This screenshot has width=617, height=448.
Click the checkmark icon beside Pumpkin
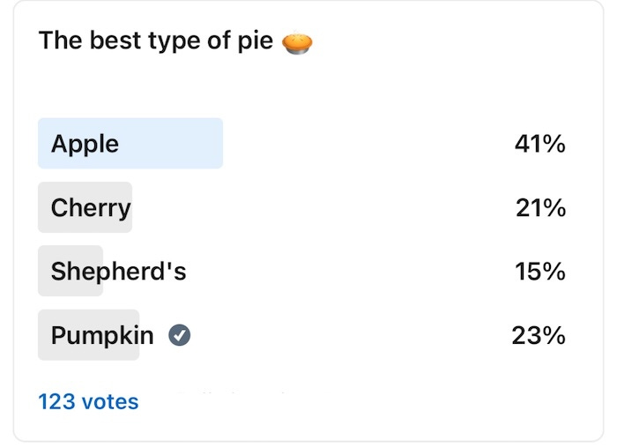pyautogui.click(x=180, y=335)
